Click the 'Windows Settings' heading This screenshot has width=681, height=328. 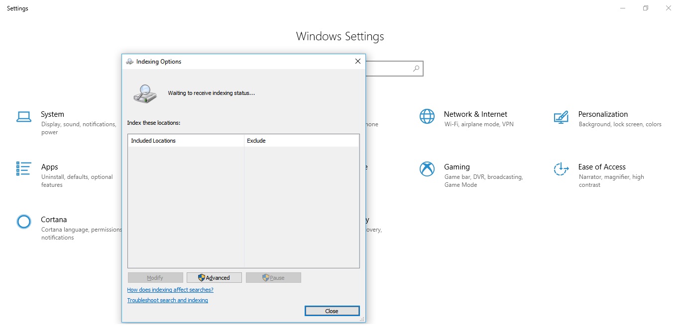[x=340, y=36]
